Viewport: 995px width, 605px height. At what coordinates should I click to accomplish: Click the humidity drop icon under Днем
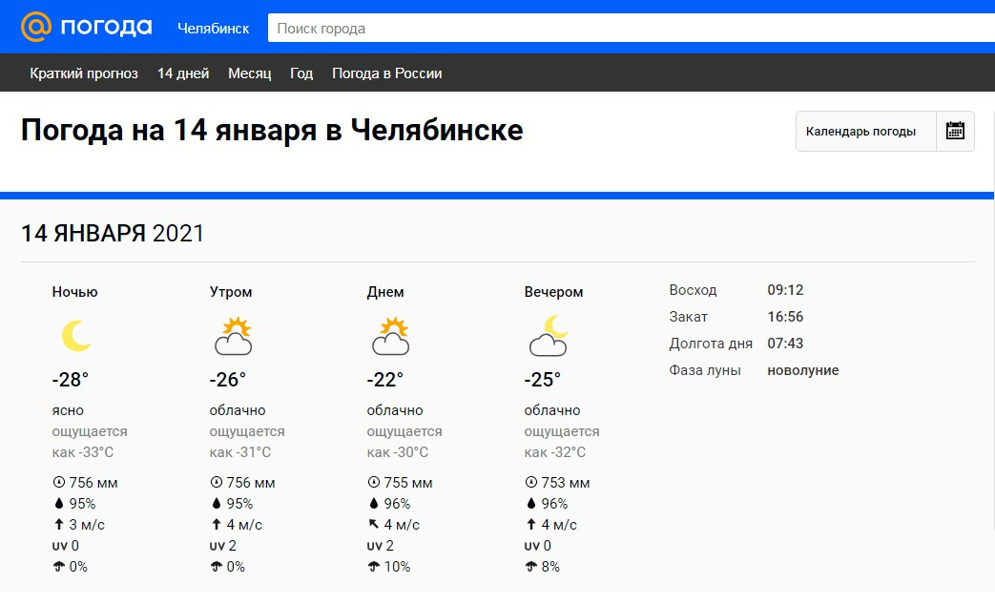(374, 504)
